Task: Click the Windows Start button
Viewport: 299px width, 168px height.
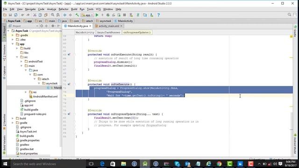Action: [5, 164]
